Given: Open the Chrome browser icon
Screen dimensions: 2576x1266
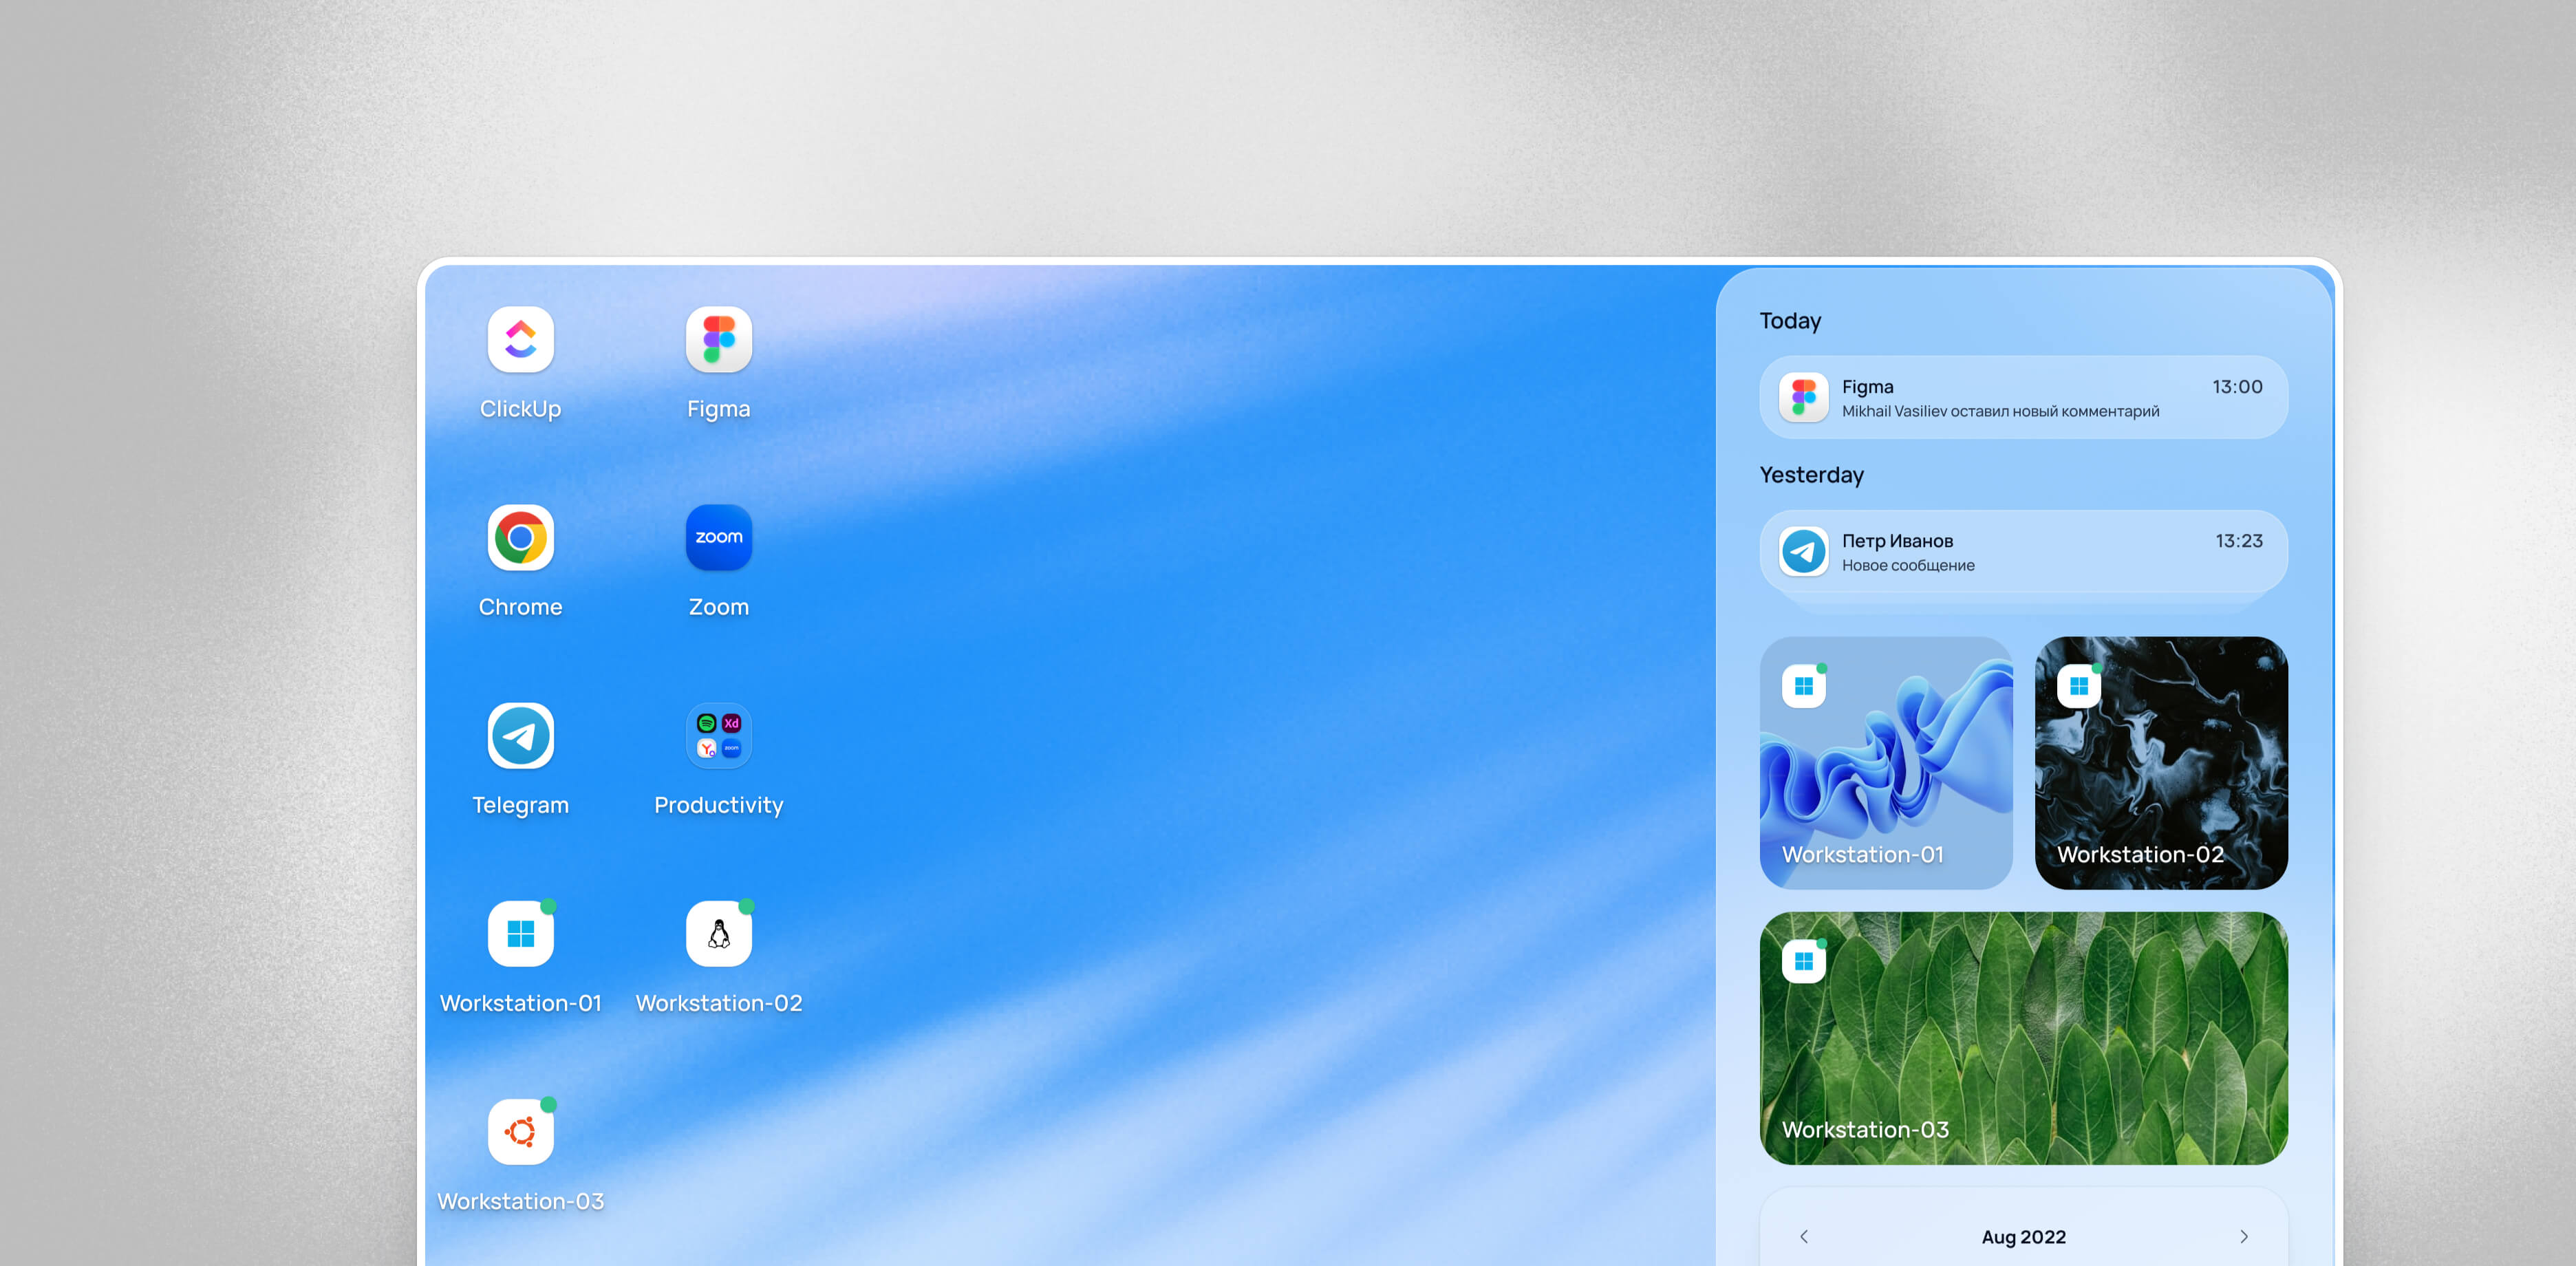Looking at the screenshot, I should pos(520,538).
